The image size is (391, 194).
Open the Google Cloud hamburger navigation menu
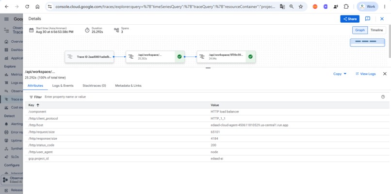coord(6,19)
